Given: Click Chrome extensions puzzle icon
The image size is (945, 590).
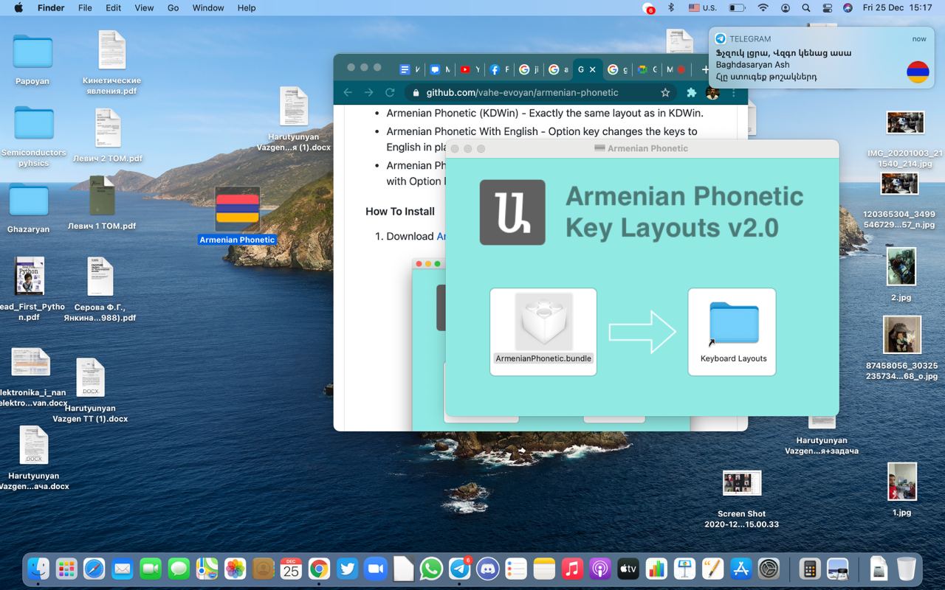Looking at the screenshot, I should 691,92.
